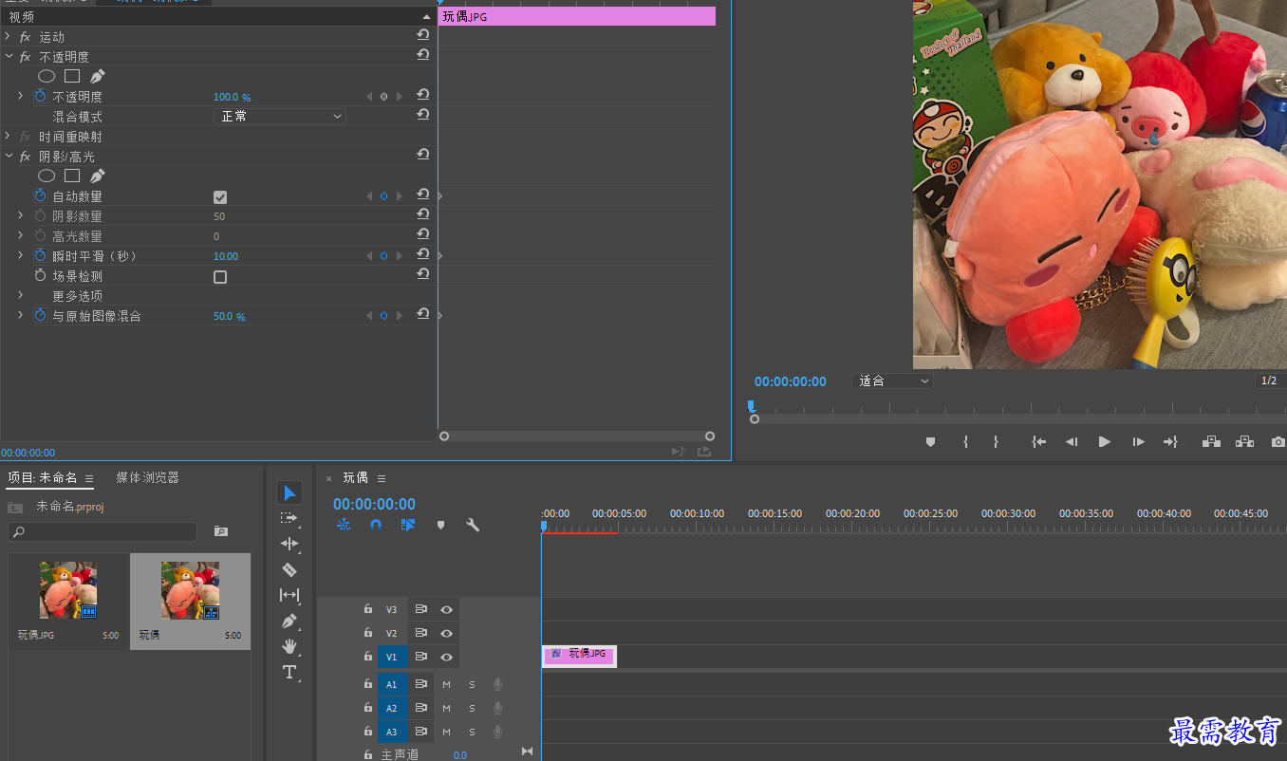Viewport: 1287px width, 761px height.
Task: Select the 玩偶 timeline sequence tab
Action: [x=355, y=477]
